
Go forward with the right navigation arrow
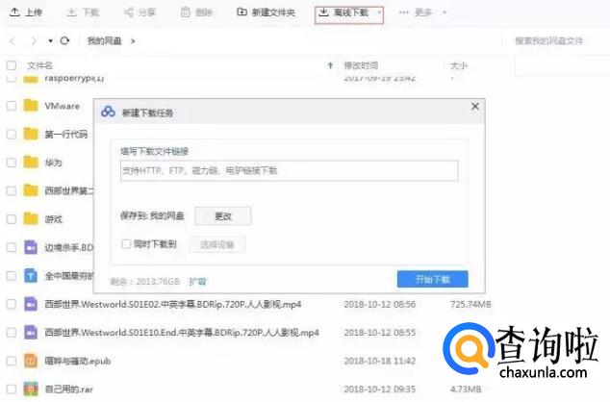tap(34, 40)
